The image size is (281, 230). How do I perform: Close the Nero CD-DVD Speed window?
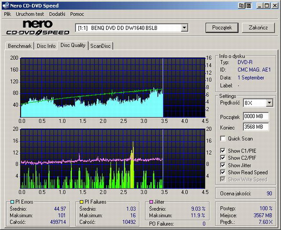pyautogui.click(x=275, y=6)
